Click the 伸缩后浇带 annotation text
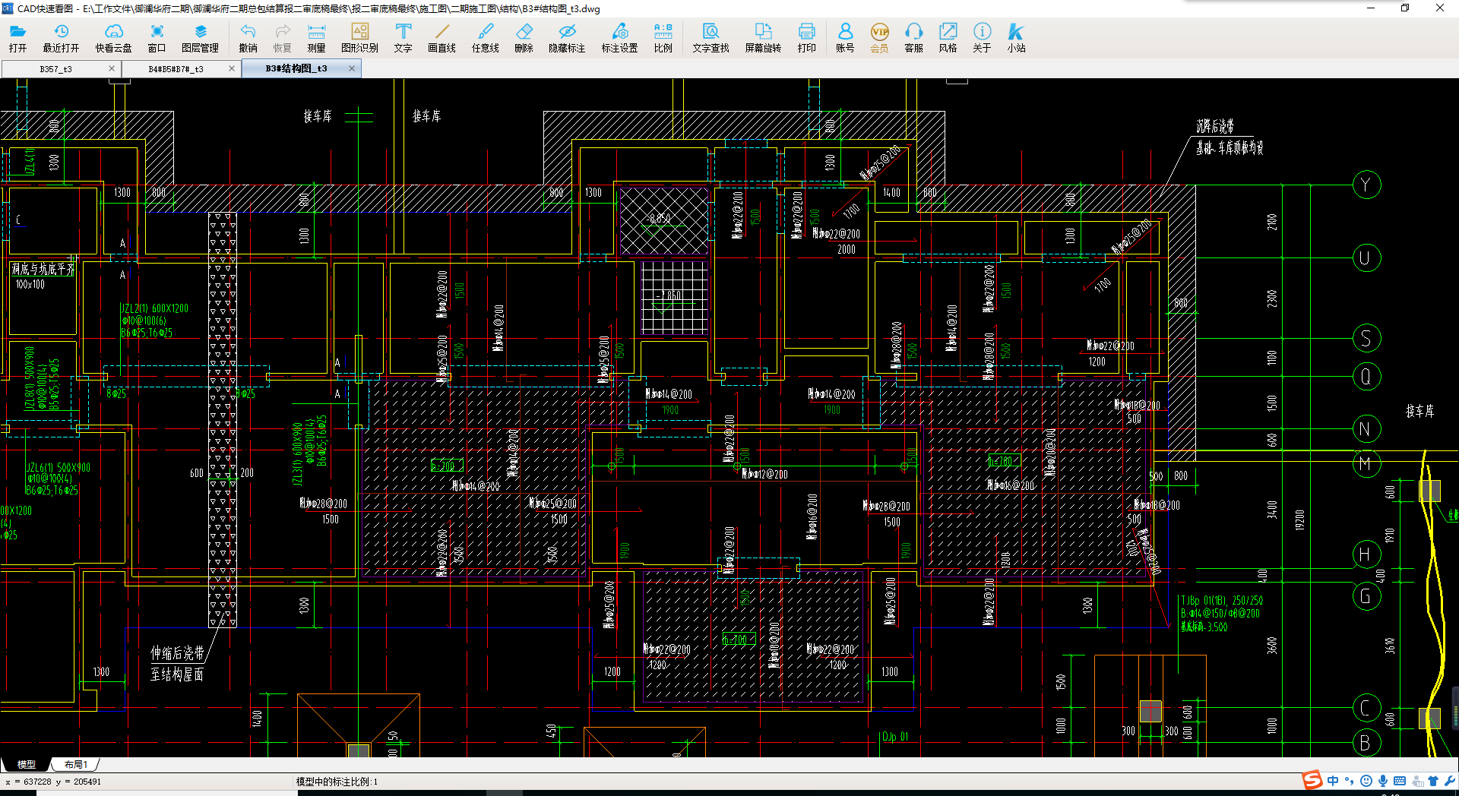The image size is (1459, 796). click(x=177, y=653)
